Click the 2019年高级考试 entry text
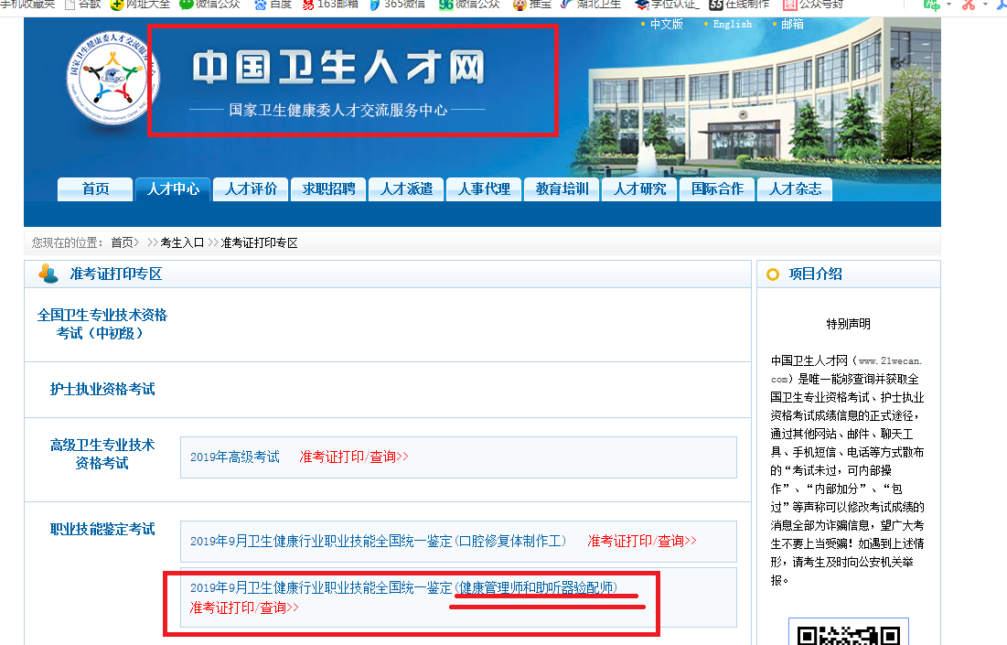Viewport: 1007px width, 645px height. point(235,457)
